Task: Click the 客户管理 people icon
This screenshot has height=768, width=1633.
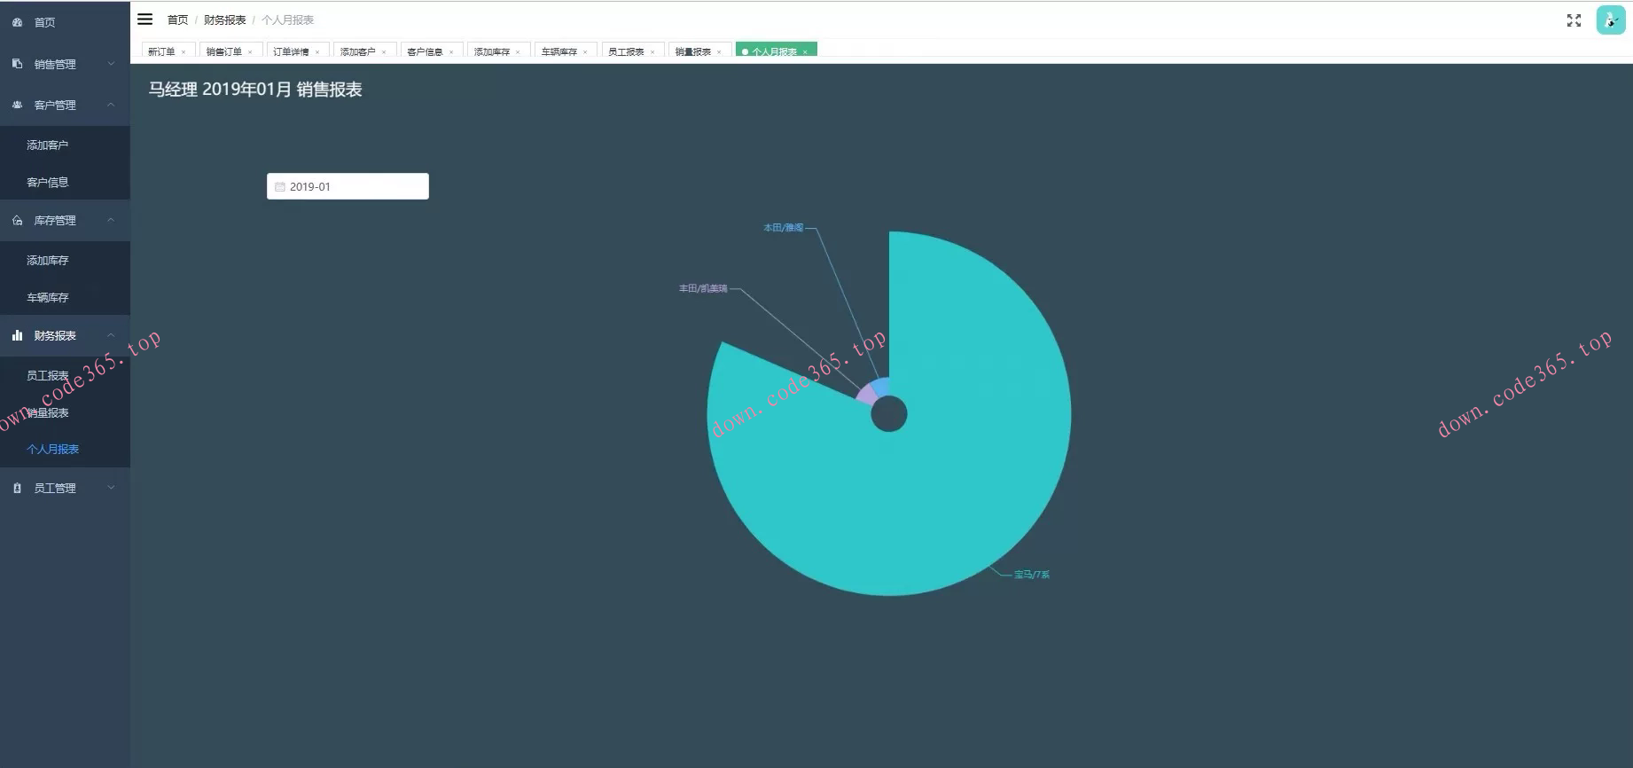Action: pos(17,105)
